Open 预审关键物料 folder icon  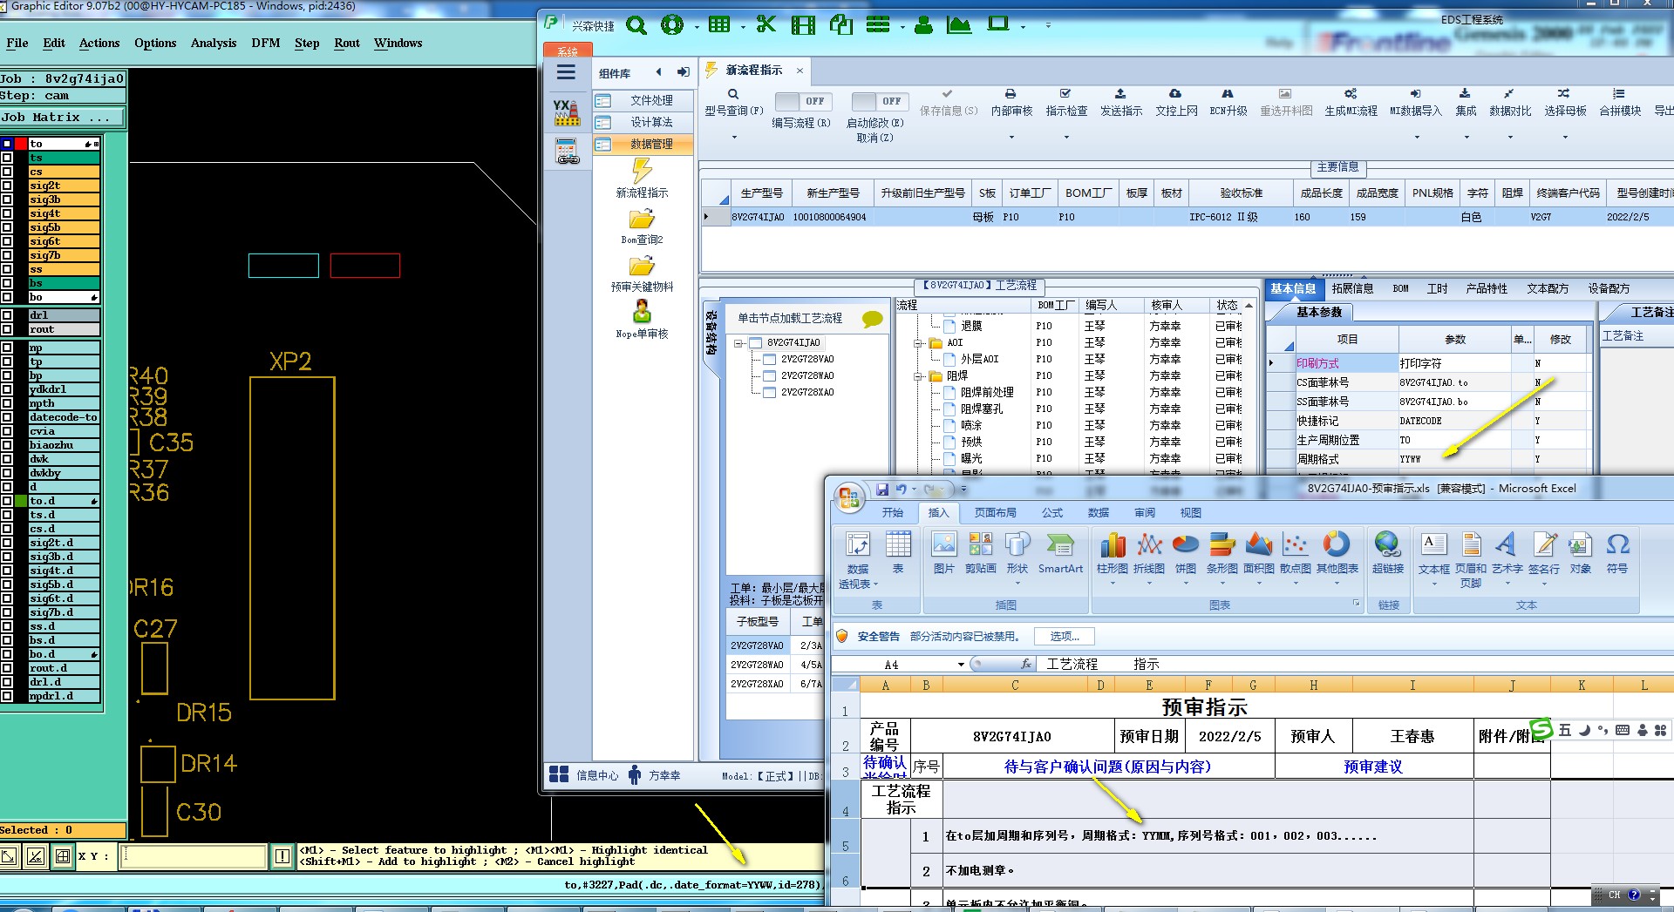pos(642,266)
